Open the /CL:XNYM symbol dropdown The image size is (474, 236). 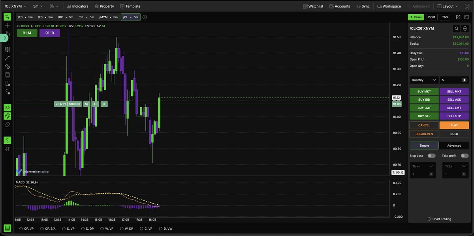click(16, 6)
